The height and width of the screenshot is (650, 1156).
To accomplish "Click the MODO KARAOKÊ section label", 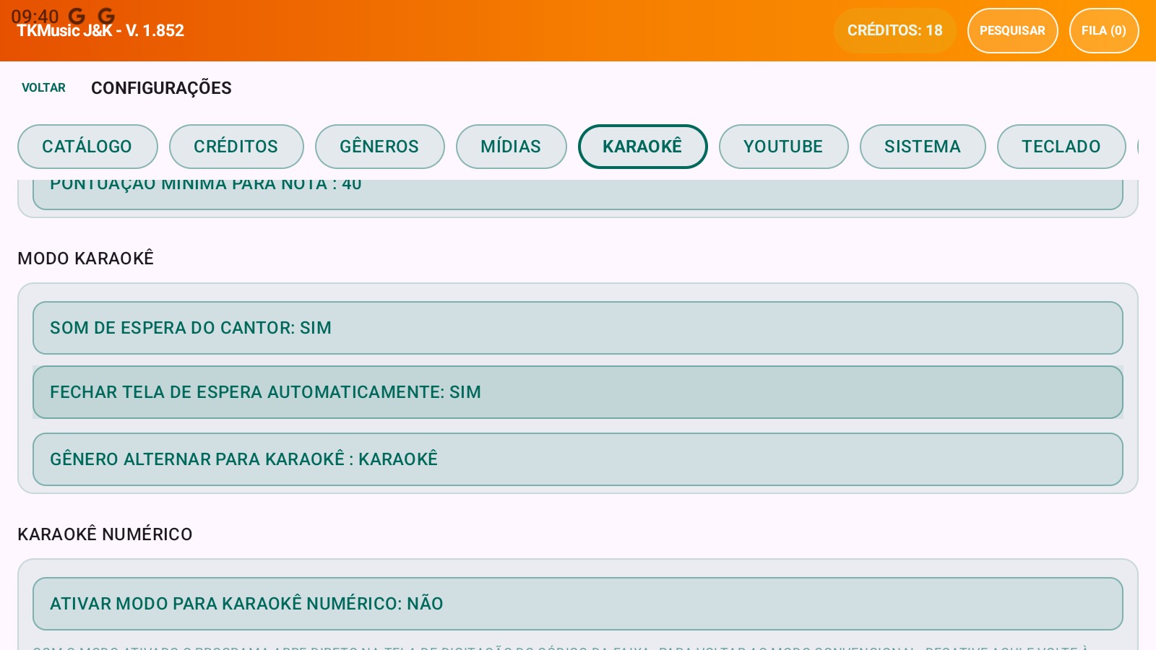I will tap(86, 259).
